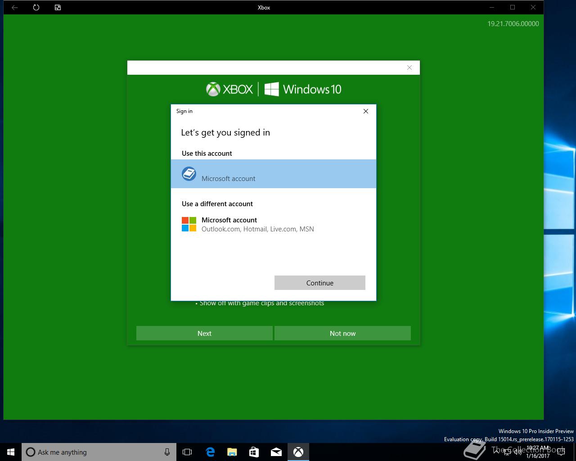Click the Cortana microphone icon
The width and height of the screenshot is (576, 461).
[x=167, y=452]
